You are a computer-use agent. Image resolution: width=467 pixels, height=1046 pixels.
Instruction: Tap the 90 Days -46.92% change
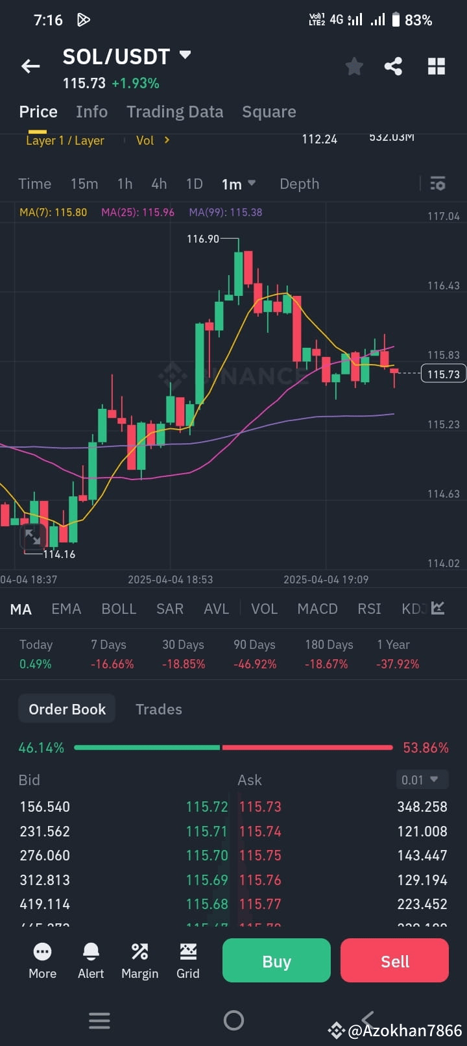(255, 654)
